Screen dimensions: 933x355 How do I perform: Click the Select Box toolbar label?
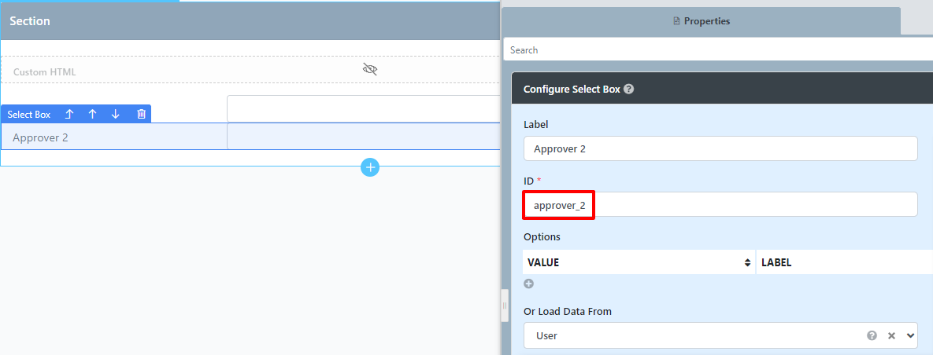click(29, 115)
